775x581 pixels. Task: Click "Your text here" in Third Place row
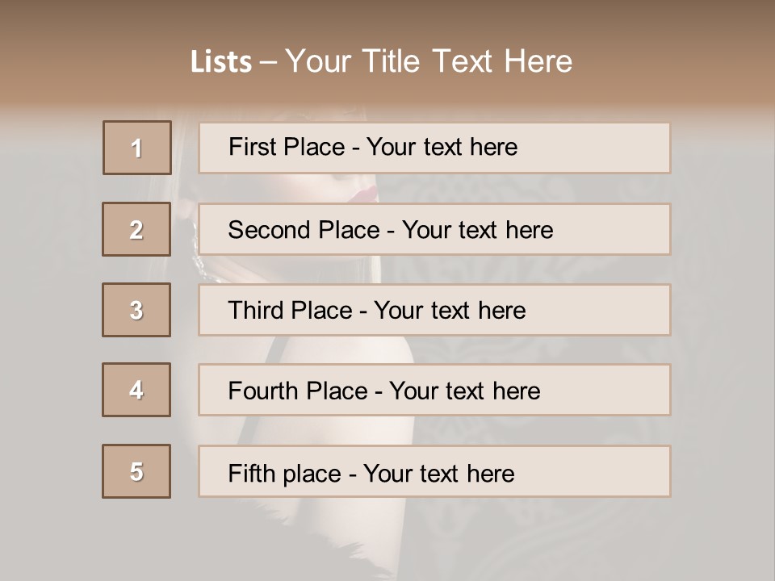[x=450, y=311]
